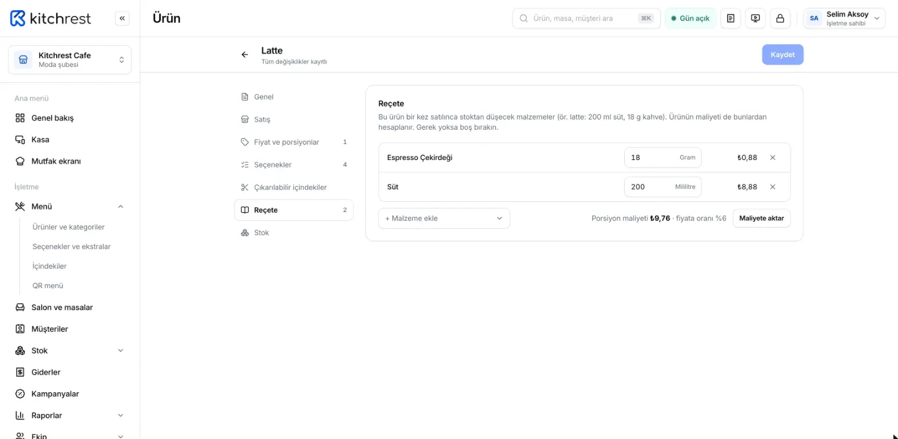Edit the Süt mililitre quantity field
The height and width of the screenshot is (439, 898).
pyautogui.click(x=663, y=187)
